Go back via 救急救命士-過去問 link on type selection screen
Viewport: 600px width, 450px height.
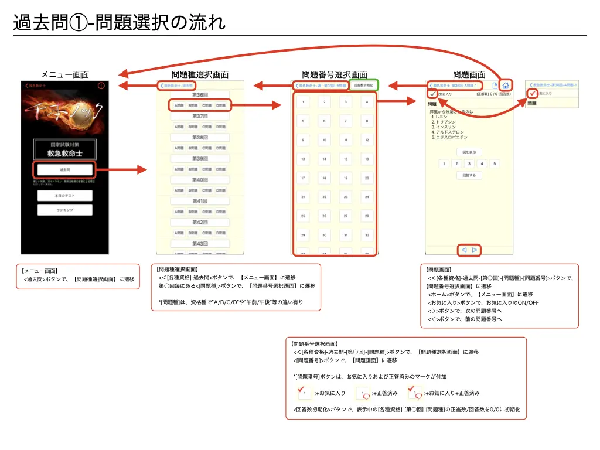[x=177, y=86]
